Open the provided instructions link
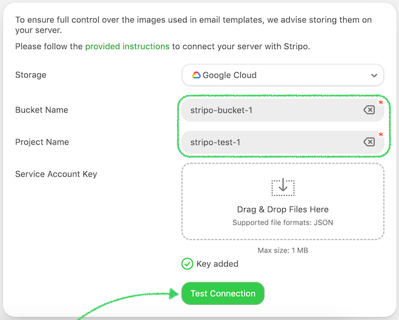399x320 pixels. (127, 46)
